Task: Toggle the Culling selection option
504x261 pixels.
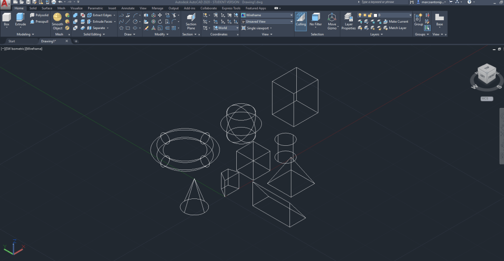Action: coord(301,20)
